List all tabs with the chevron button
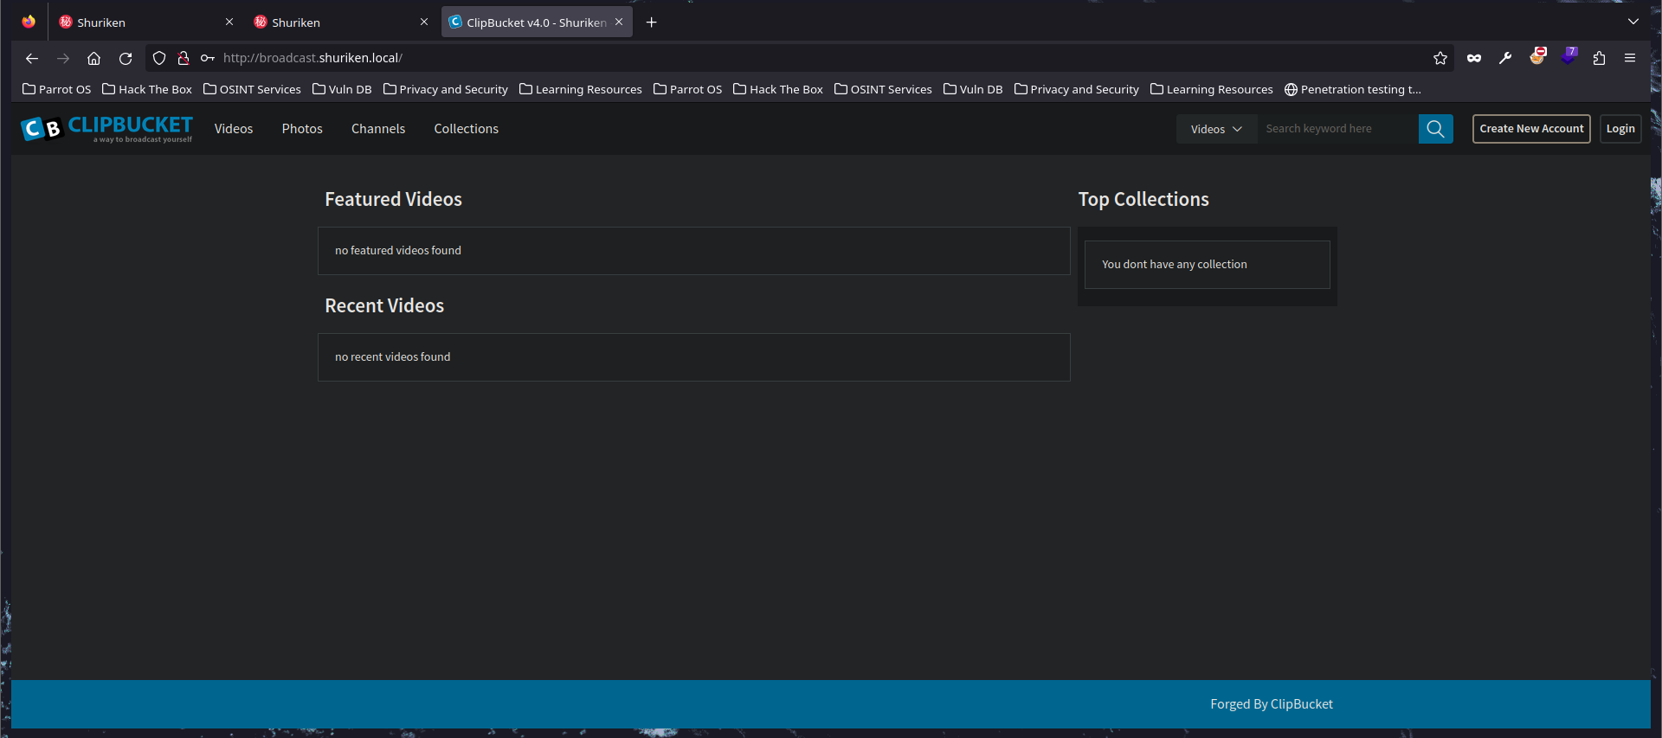1662x738 pixels. (1633, 22)
